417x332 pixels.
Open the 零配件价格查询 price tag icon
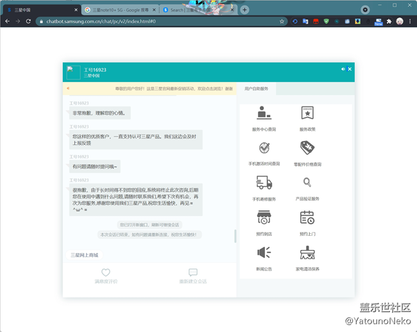coord(307,147)
